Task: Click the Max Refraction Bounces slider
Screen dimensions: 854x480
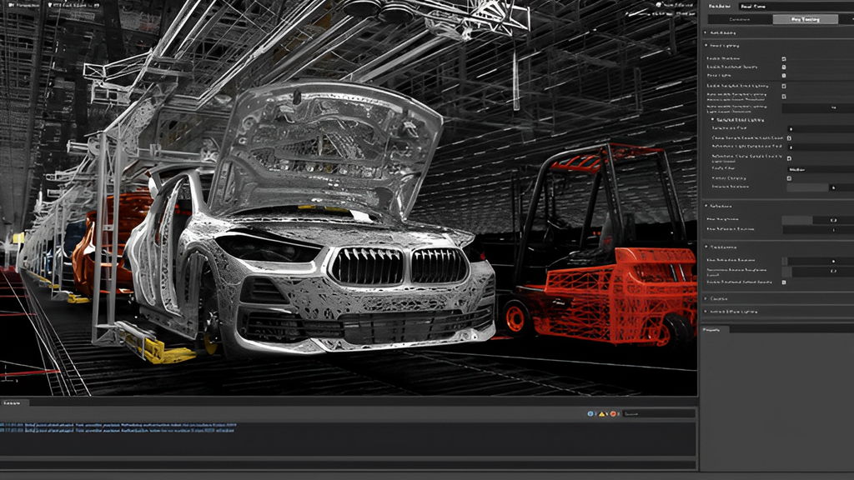Action: point(817,261)
